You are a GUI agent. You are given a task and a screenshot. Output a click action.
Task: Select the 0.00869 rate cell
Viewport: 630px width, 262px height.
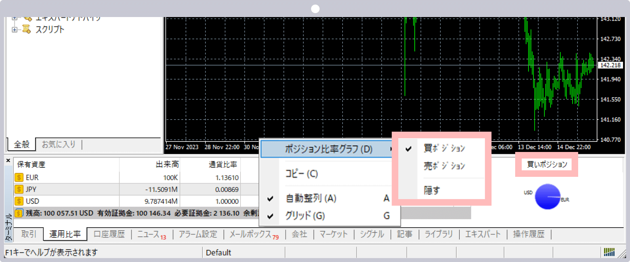227,189
